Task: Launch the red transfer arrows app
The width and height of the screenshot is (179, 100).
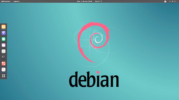Action: click(x=4, y=64)
